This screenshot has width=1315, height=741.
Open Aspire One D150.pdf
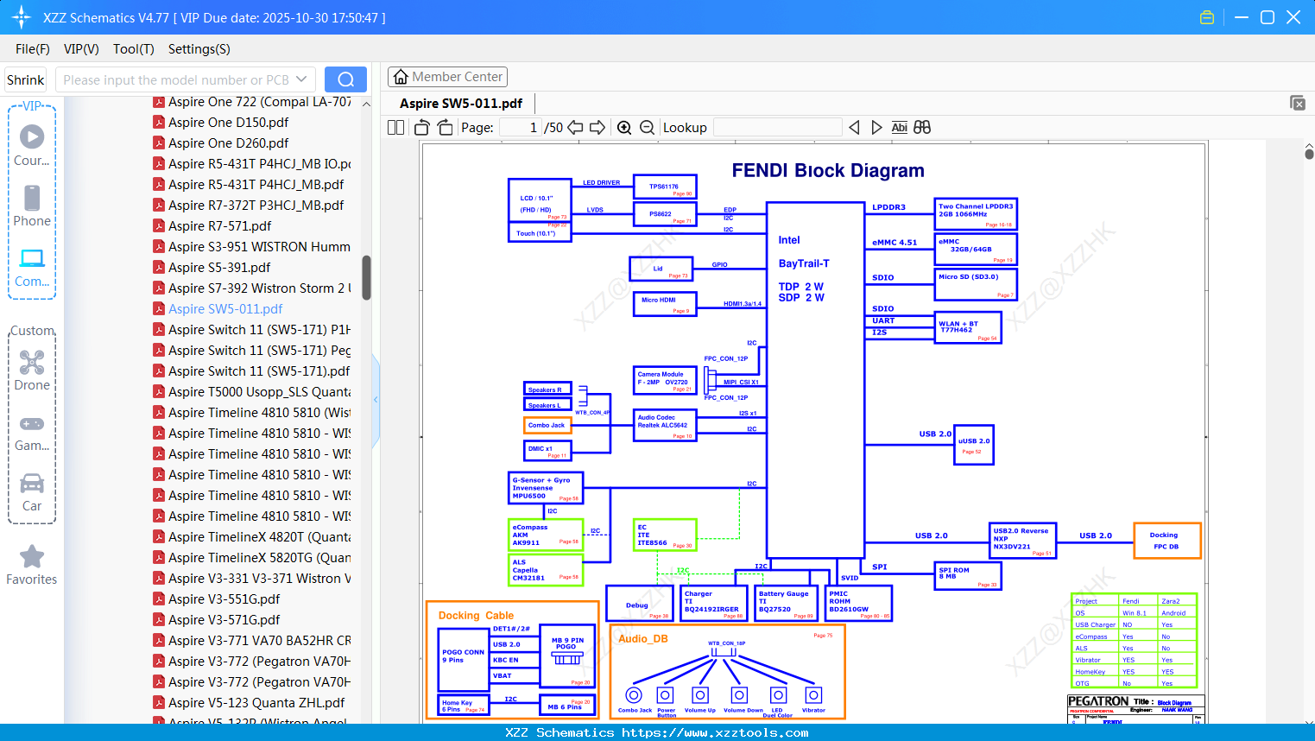click(228, 123)
